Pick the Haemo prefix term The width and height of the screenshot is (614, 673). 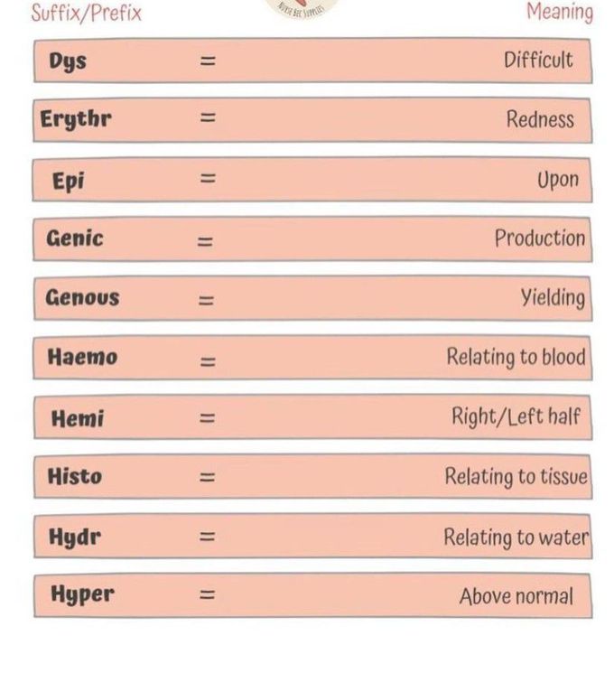pos(82,357)
